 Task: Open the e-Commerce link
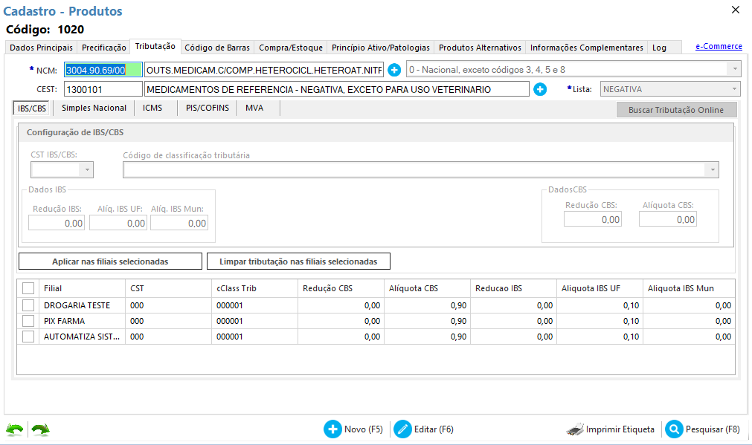point(718,47)
